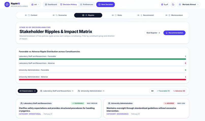The width and height of the screenshot is (205, 121).
Task: Select the 03 Ripples step
Action: pos(88,15)
